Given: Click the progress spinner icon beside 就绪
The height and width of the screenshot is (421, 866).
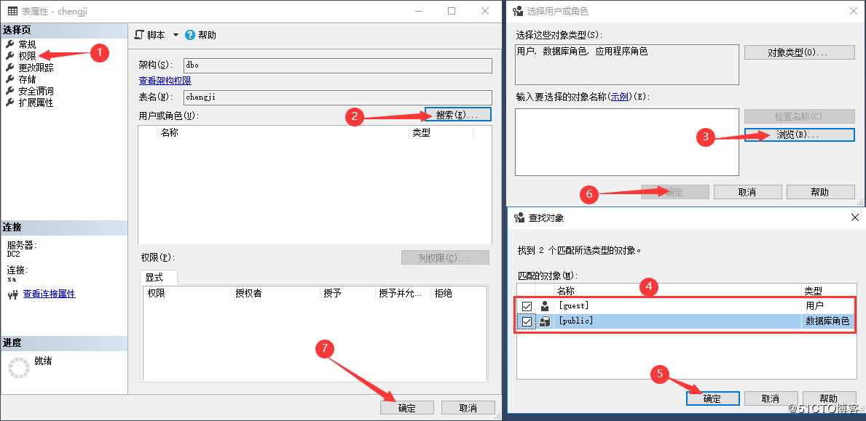Looking at the screenshot, I should (17, 367).
